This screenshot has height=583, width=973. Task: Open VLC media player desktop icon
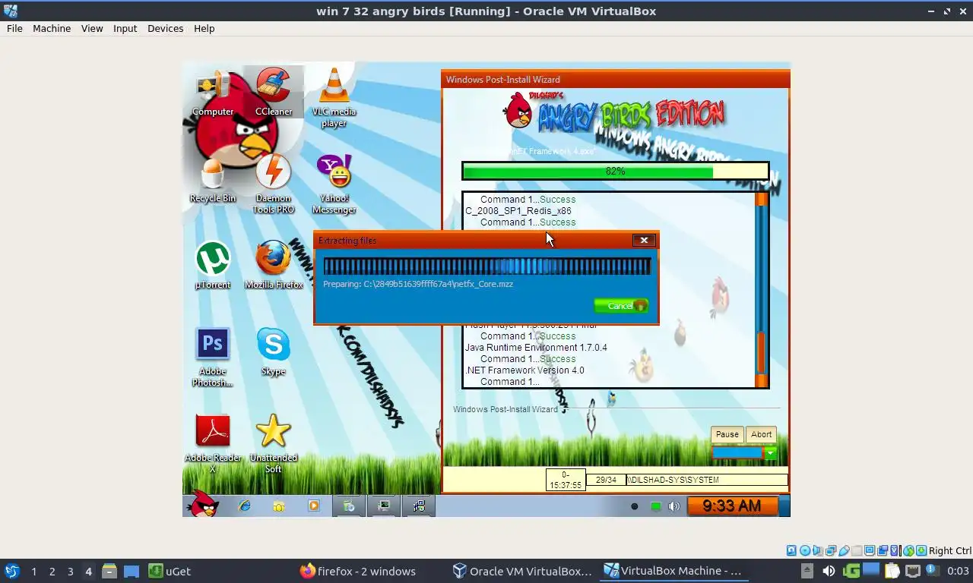(334, 97)
